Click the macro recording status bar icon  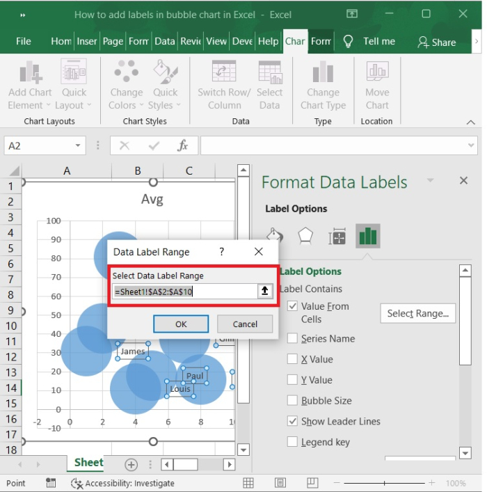pos(51,483)
